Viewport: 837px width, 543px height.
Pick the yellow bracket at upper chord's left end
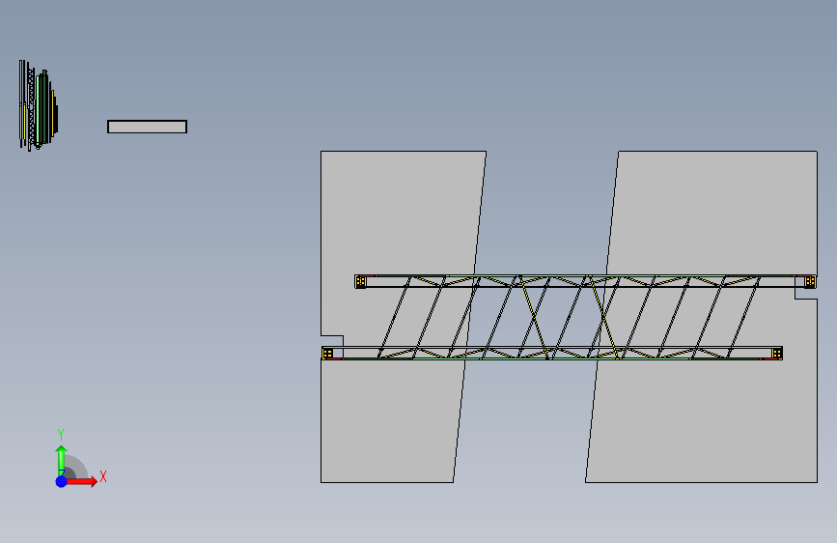click(x=361, y=281)
